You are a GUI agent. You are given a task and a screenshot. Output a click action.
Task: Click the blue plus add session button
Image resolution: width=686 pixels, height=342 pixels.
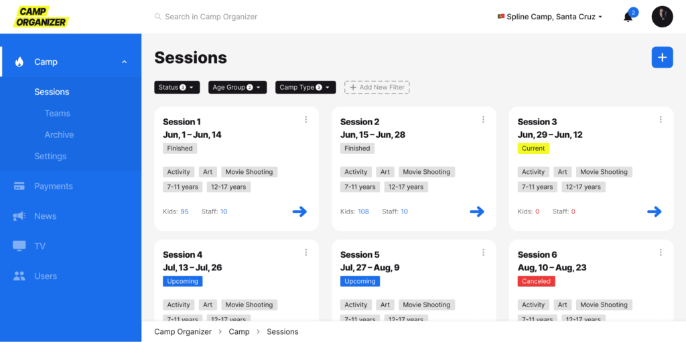[x=662, y=58]
